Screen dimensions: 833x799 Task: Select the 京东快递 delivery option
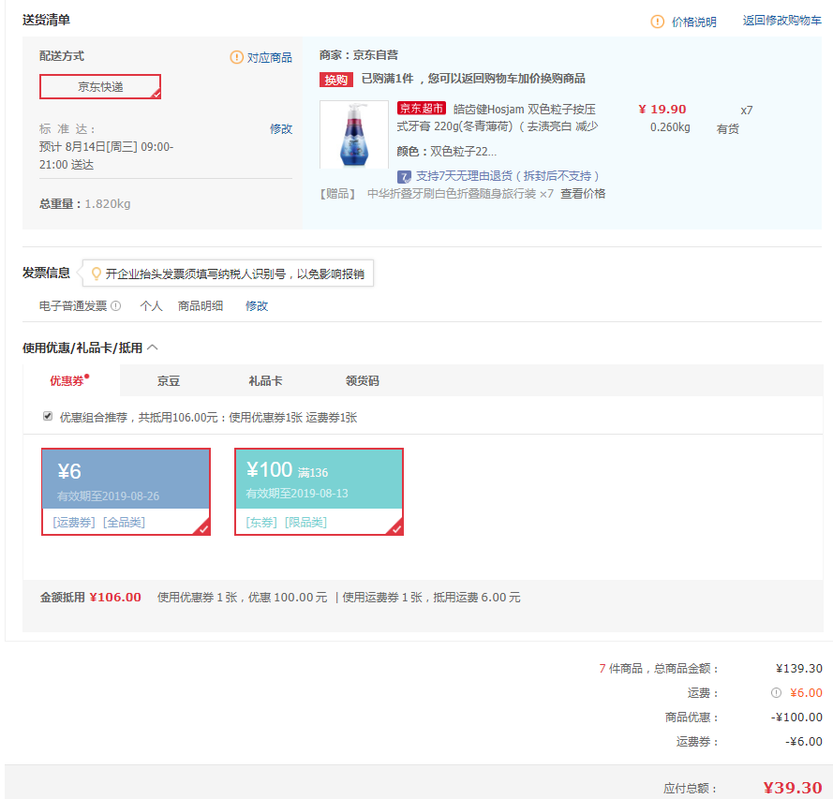pyautogui.click(x=100, y=86)
